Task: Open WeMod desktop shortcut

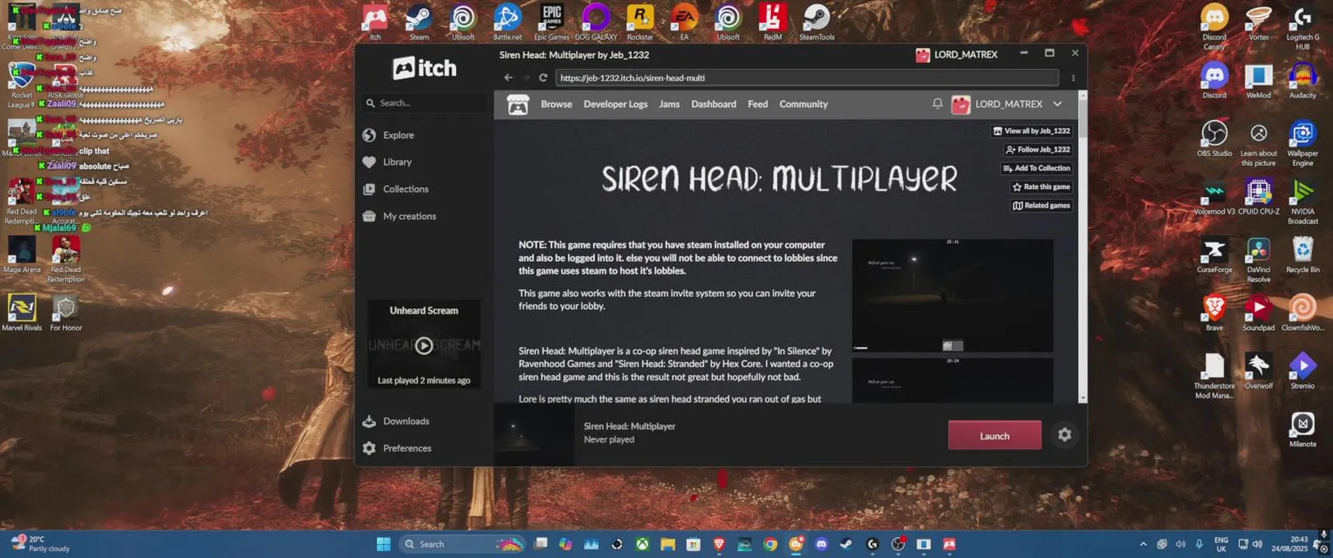Action: pos(1259,81)
